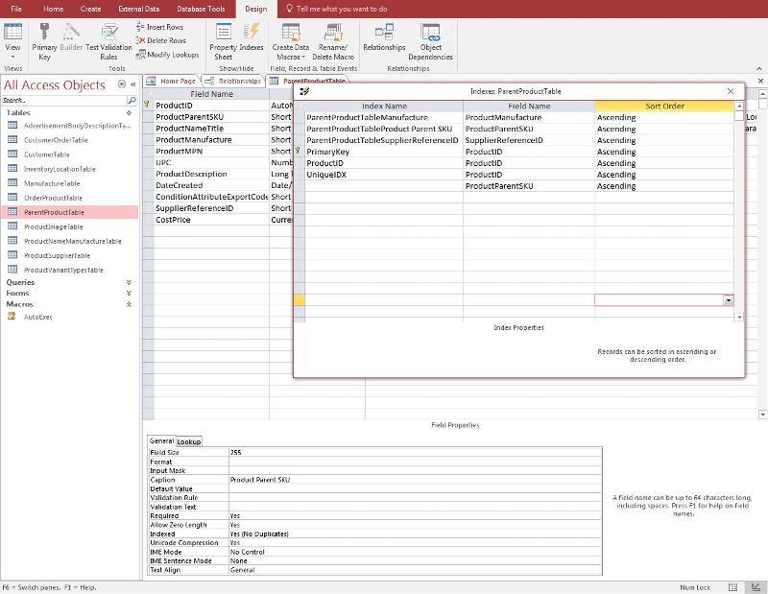Screen dimensions: 768x594
Task: Click Insert Rows in Tools group
Action: (159, 27)
